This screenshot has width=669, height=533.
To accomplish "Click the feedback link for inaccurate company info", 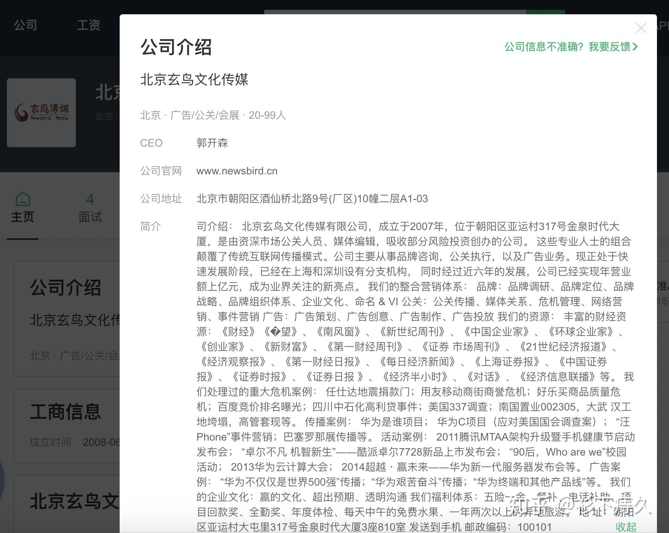I will [x=571, y=47].
